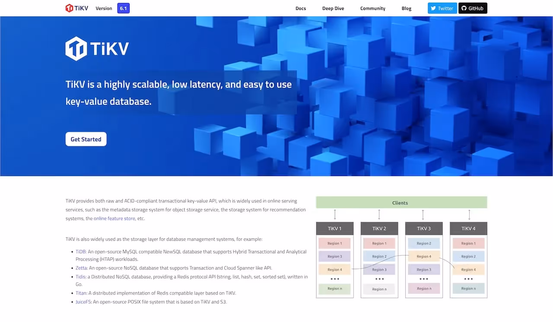Image resolution: width=553 pixels, height=322 pixels.
Task: Select the version 6.1 badge
Action: [x=123, y=8]
